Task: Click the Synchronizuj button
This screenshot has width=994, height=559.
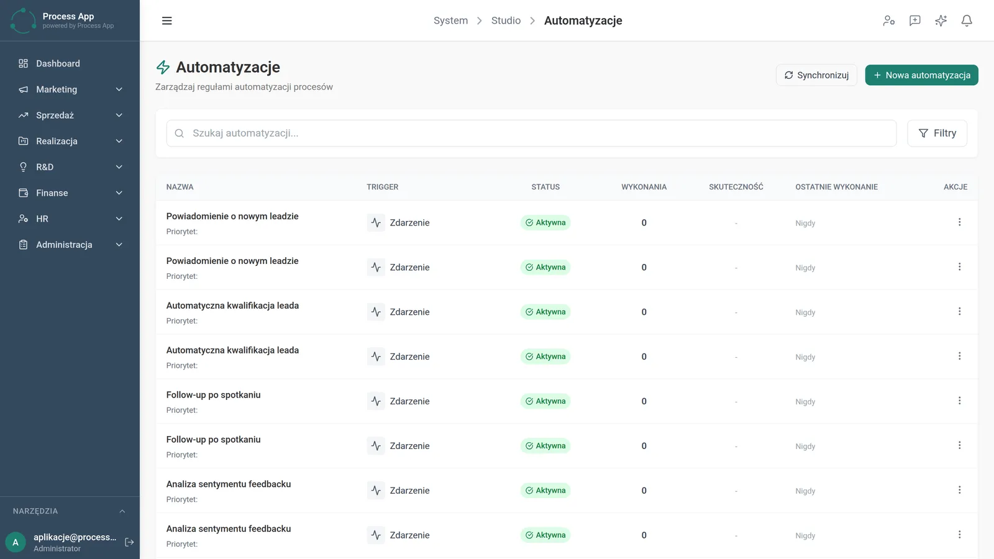Action: tap(816, 75)
